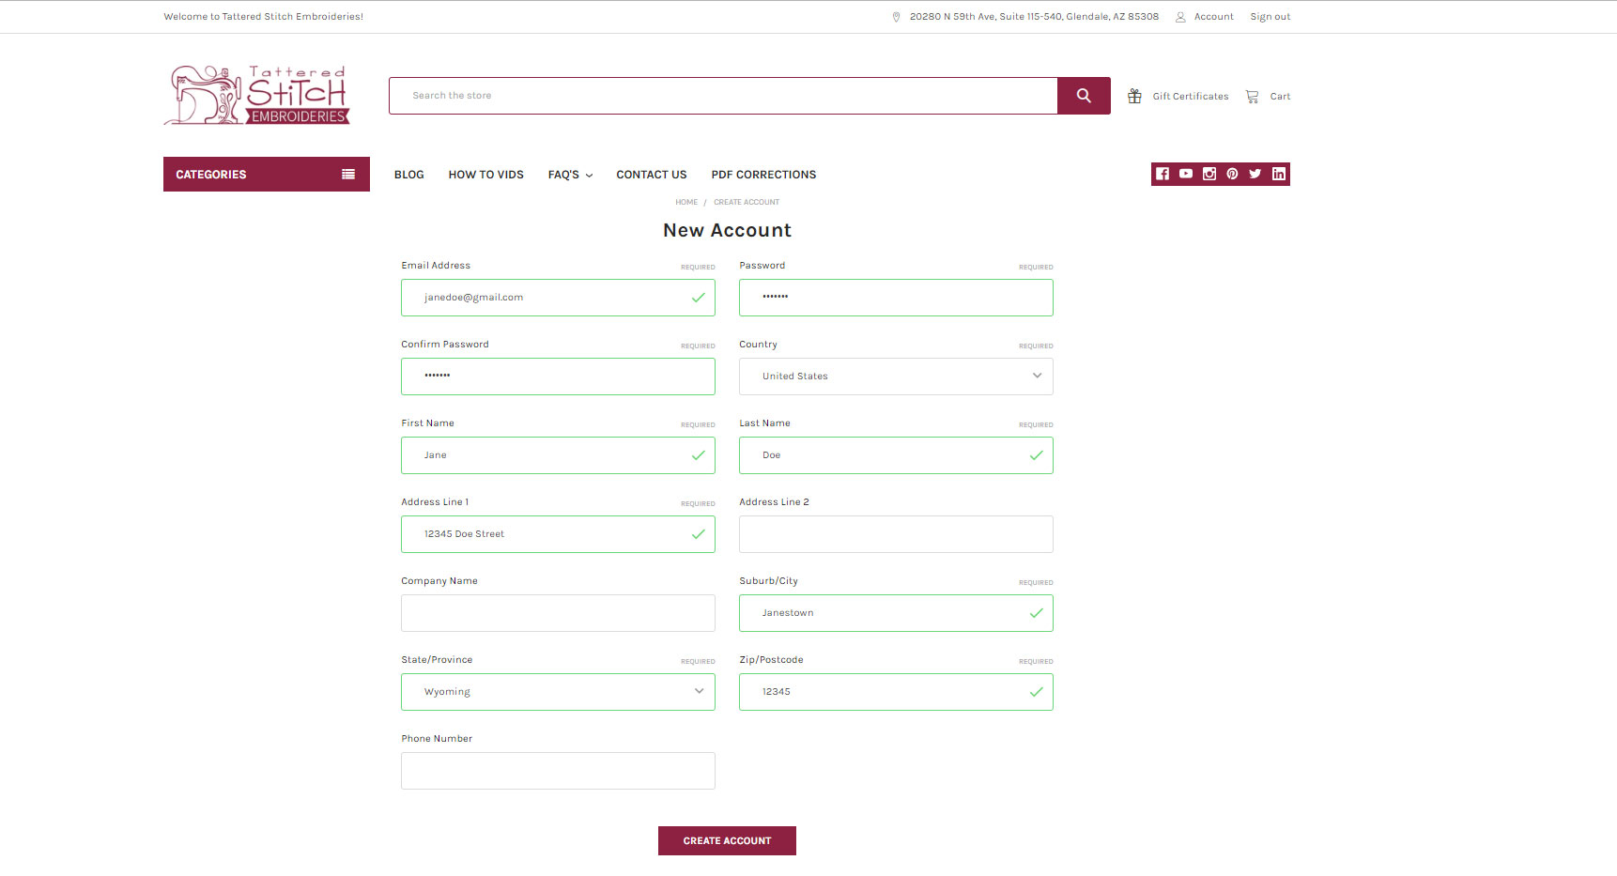Open the PDF Corrections menu item
This screenshot has width=1617, height=876.
pos(763,175)
